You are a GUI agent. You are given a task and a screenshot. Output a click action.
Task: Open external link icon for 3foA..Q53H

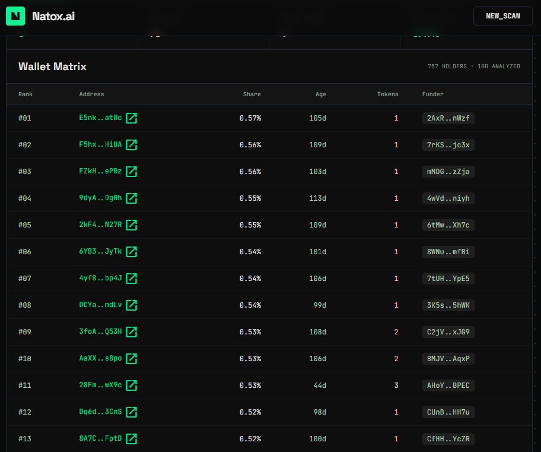pos(132,332)
